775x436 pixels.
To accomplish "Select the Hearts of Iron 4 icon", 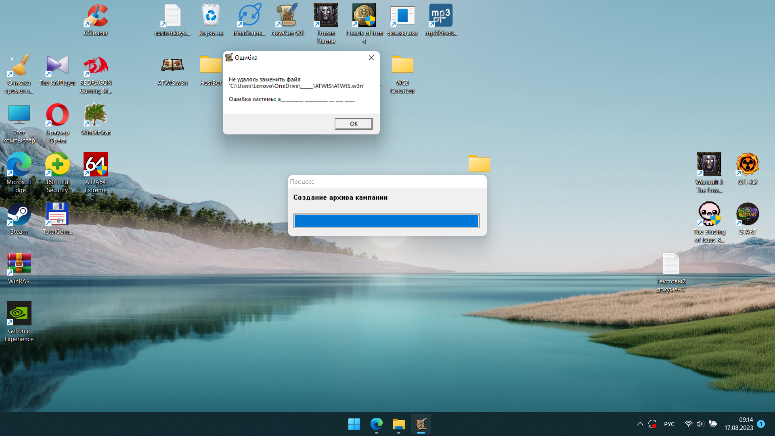I will [x=364, y=17].
